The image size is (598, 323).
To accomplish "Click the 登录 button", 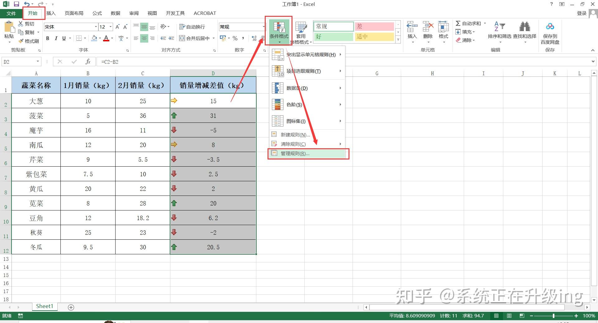I will pyautogui.click(x=581, y=13).
